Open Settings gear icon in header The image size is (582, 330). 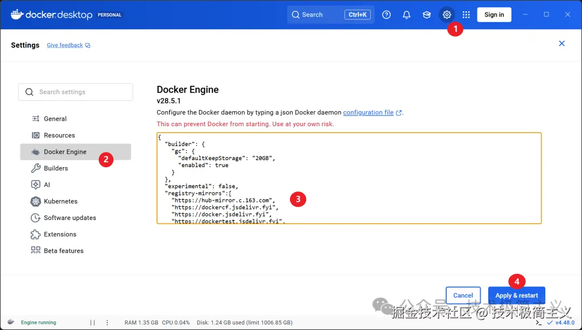point(447,15)
